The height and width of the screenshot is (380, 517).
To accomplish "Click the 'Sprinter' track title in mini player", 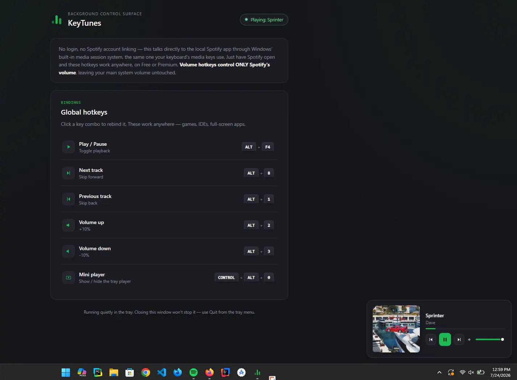I will pos(435,315).
